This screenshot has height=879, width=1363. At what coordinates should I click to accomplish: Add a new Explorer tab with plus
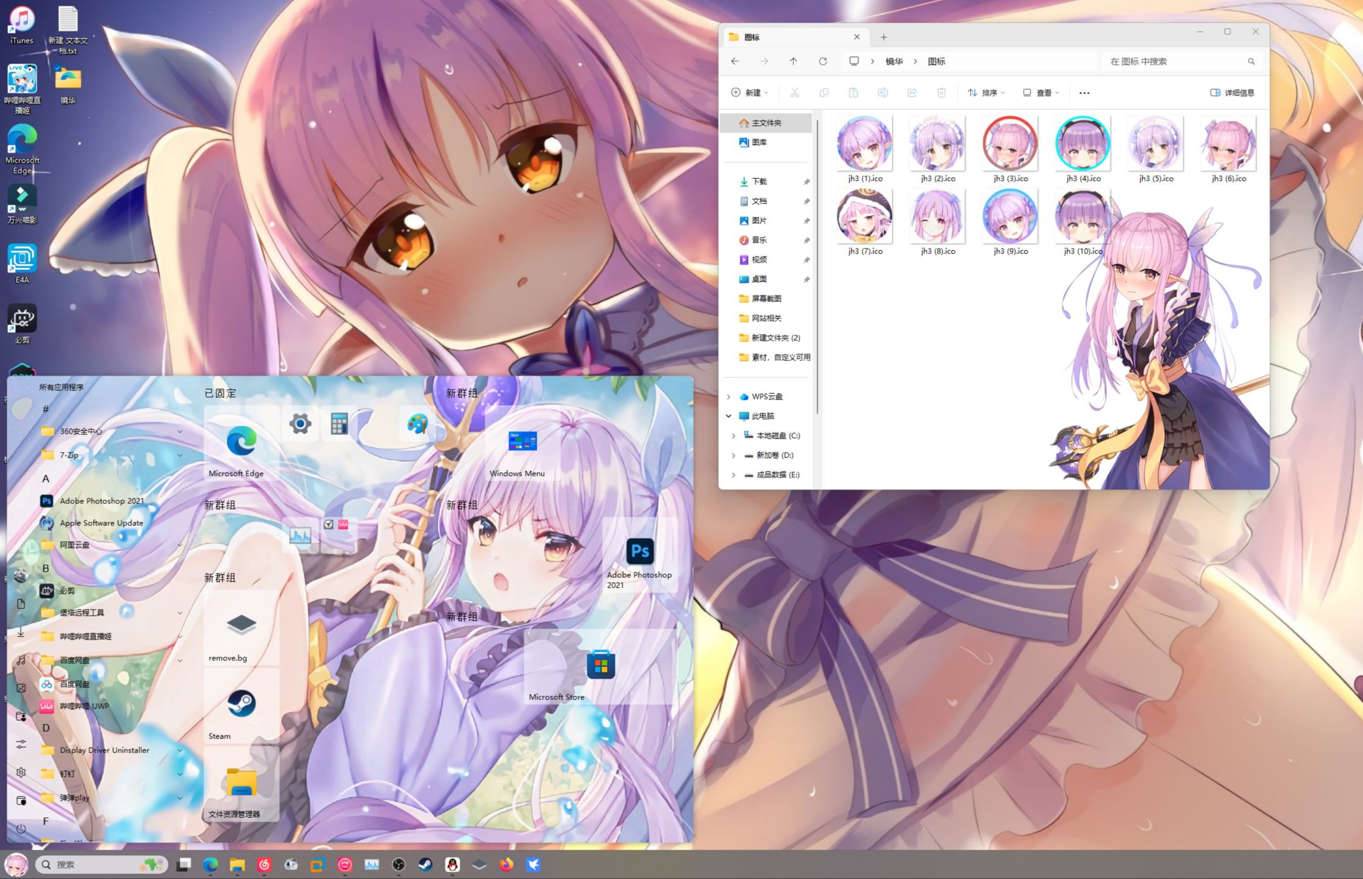(883, 37)
